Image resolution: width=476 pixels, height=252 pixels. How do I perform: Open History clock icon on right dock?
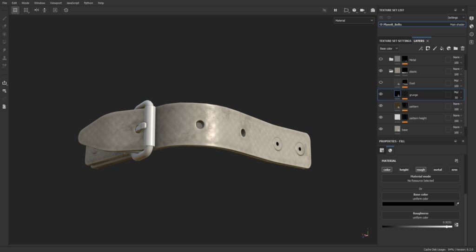coord(471,34)
